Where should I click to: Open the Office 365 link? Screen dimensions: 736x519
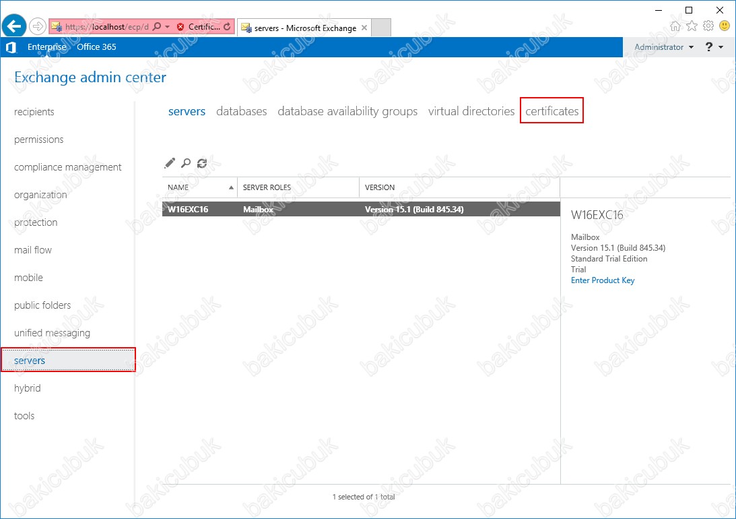coord(96,47)
